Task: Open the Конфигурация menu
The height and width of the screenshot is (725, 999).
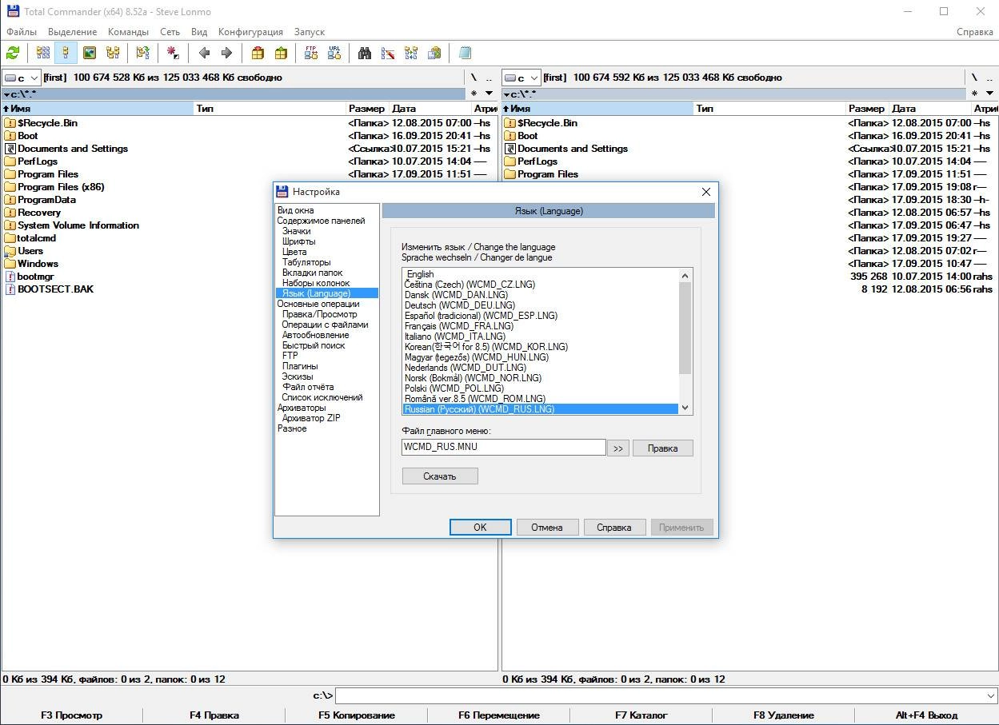Action: click(x=250, y=32)
